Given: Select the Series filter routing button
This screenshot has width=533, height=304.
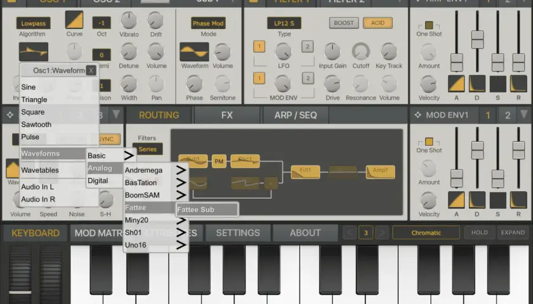Looking at the screenshot, I should [x=147, y=149].
